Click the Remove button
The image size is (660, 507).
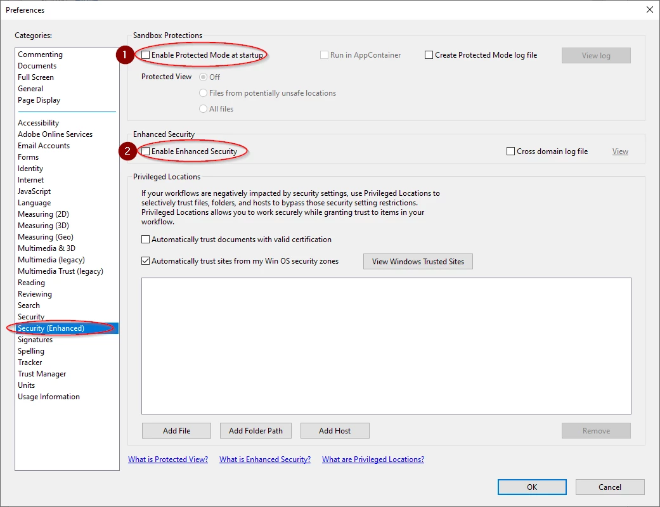pos(596,431)
